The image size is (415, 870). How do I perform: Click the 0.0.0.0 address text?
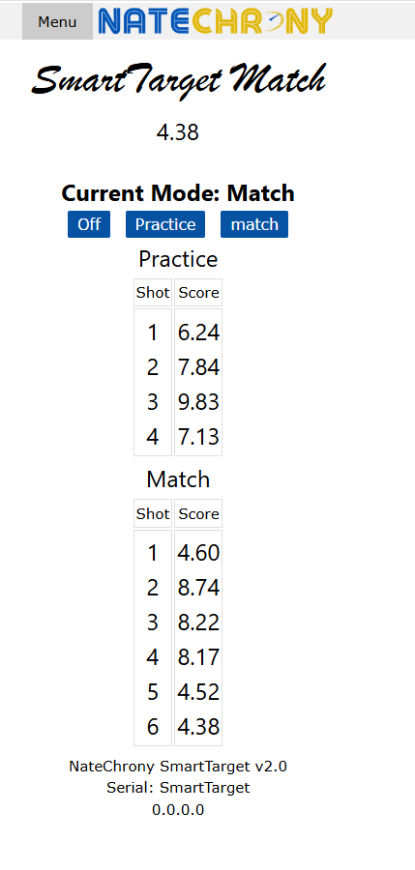point(178,809)
